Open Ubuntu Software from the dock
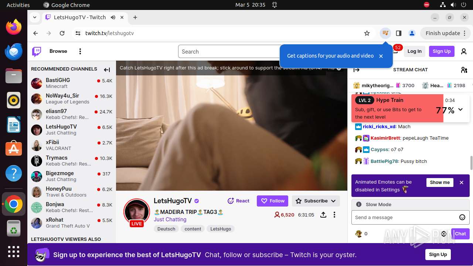 [x=14, y=148]
